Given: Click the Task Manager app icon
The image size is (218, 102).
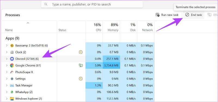Looking at the screenshot, I should click(x=12, y=85).
